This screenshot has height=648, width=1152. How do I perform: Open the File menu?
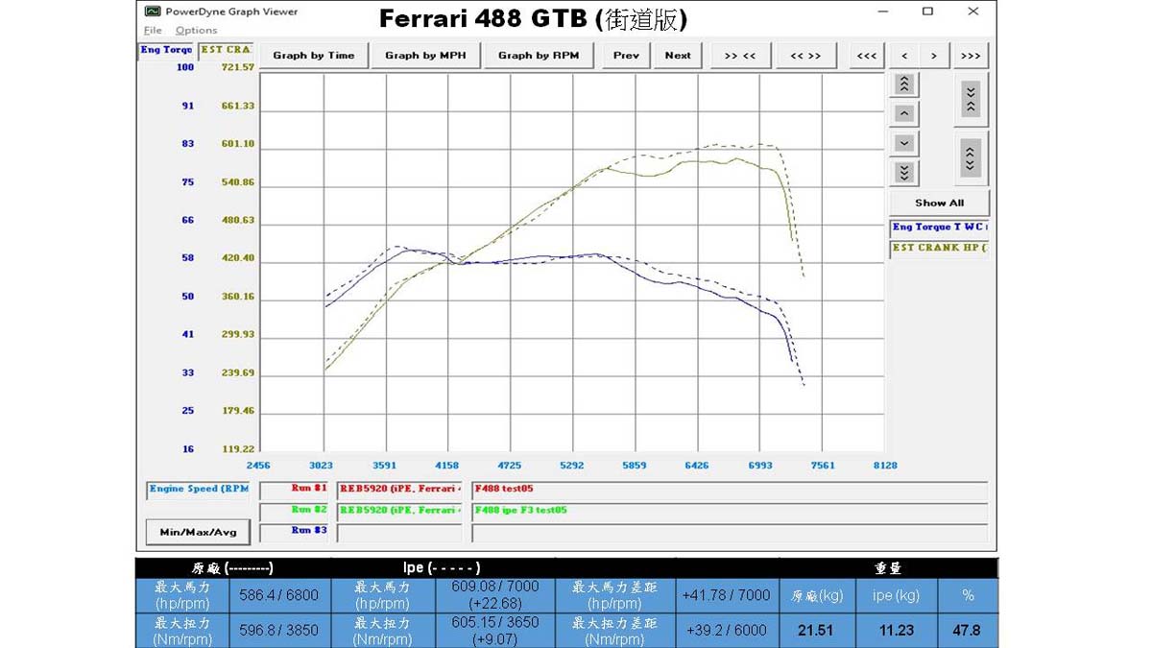153,31
